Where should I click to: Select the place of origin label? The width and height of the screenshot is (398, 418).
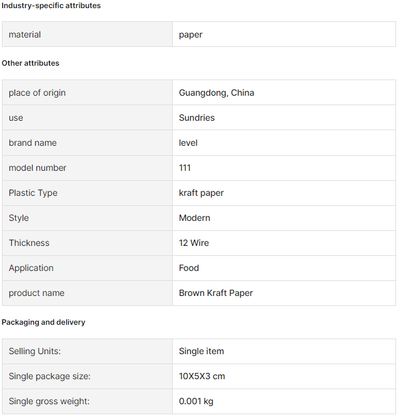[37, 93]
